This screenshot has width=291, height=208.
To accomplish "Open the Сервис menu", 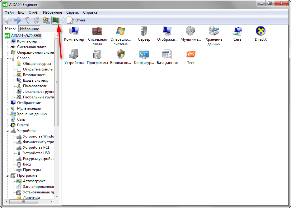I will (x=72, y=12).
